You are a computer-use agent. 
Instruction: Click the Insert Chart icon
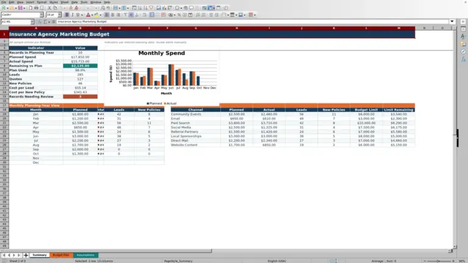click(164, 8)
